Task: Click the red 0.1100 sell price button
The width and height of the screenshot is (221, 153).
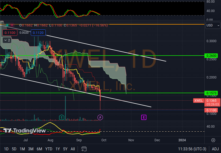Action: [10, 33]
